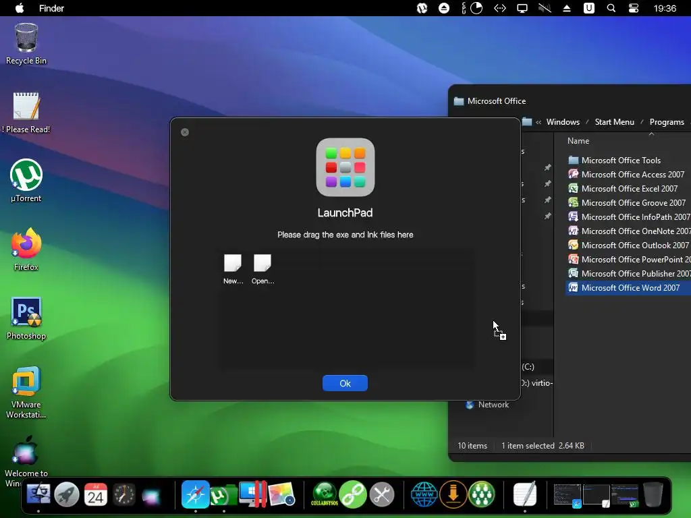This screenshot has width=691, height=518.
Task: Open the Windows monitor icon in the dock
Action: point(252,494)
